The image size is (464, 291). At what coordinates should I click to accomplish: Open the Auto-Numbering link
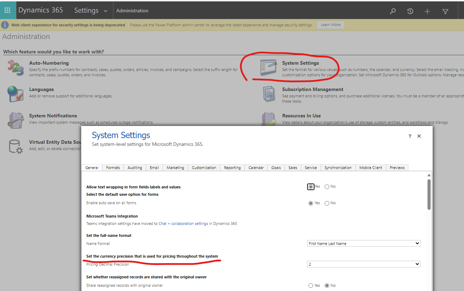[49, 63]
